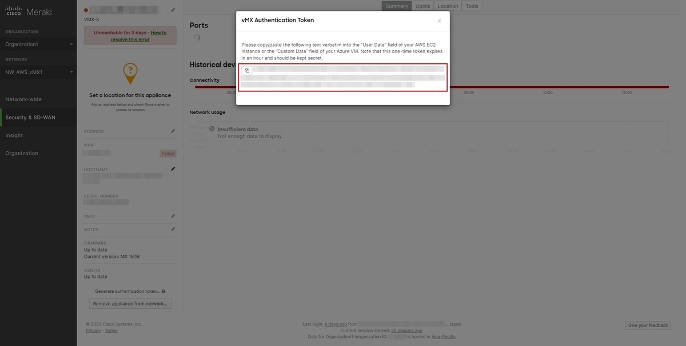Viewport: 686px width, 346px height.
Task: Click the 'Insufficient data' message
Action: [238, 130]
